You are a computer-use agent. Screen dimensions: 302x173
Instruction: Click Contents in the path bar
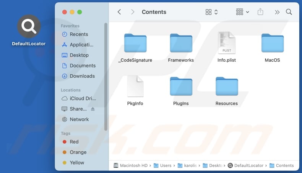coord(282,165)
